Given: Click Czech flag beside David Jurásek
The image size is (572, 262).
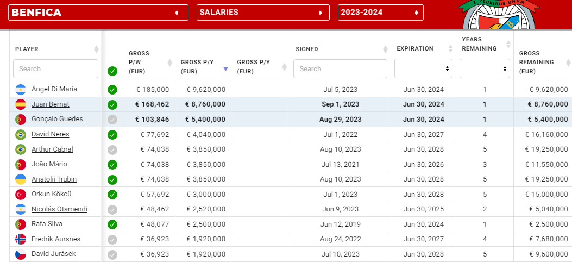Looking at the screenshot, I should click(21, 254).
